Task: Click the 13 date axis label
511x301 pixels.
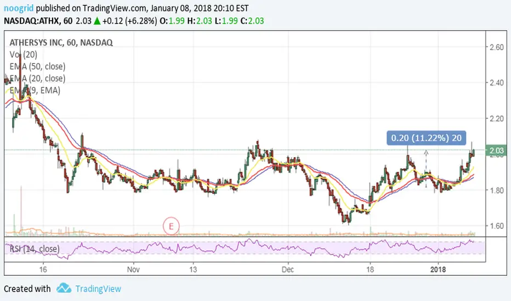Action: (193, 269)
